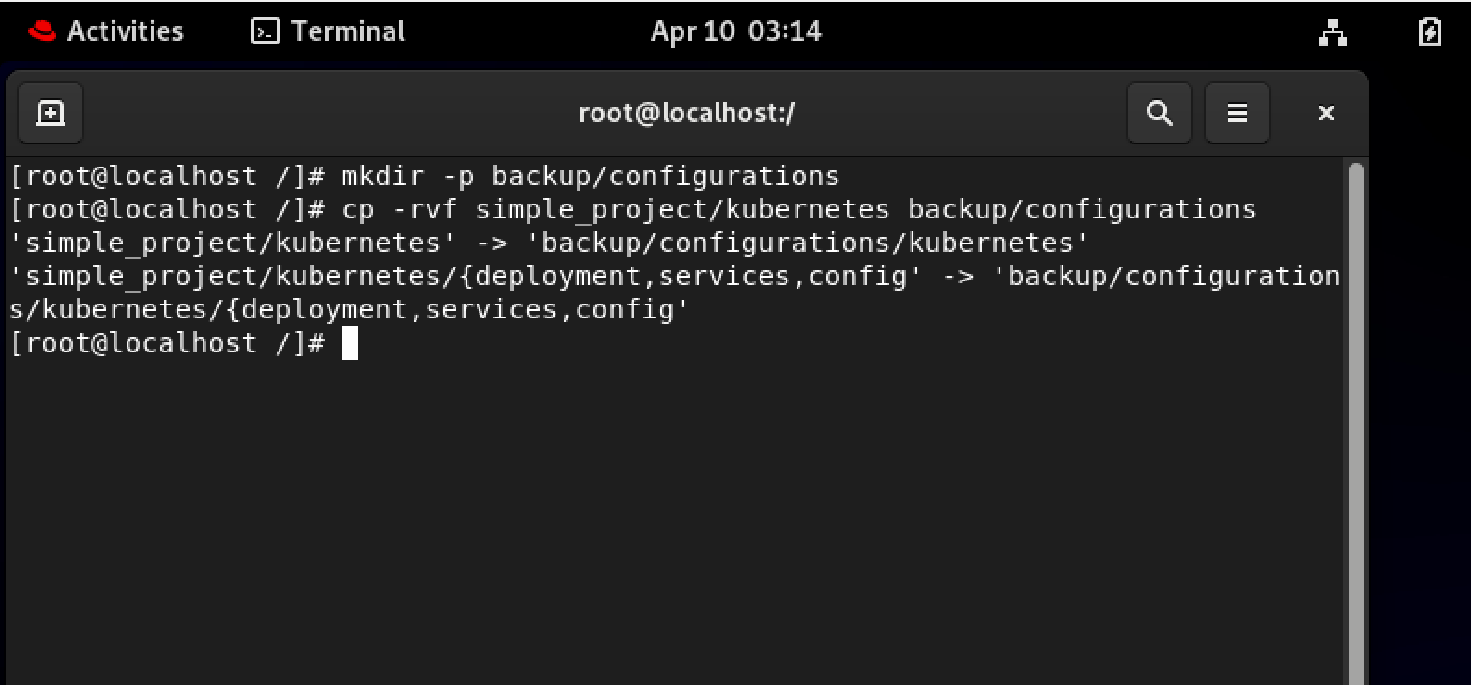Click 'simple_project/kubernetes' output text
The image size is (1471, 685).
233,243
